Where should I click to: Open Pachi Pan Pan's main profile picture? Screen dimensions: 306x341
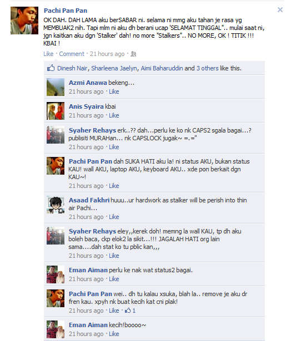[24, 21]
